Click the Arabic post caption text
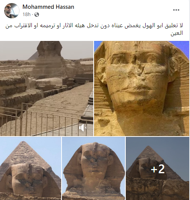The width and height of the screenshot is (190, 200). click(94, 29)
